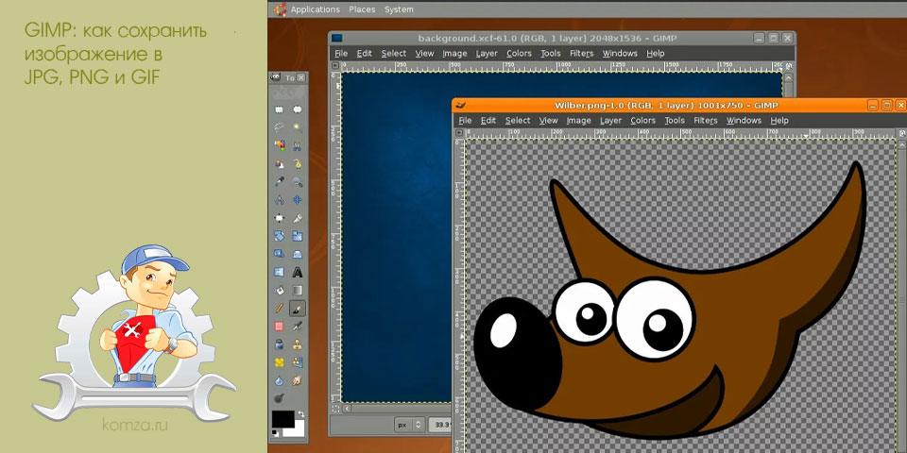Select the Blend gradient tool
907x453 pixels.
click(298, 290)
